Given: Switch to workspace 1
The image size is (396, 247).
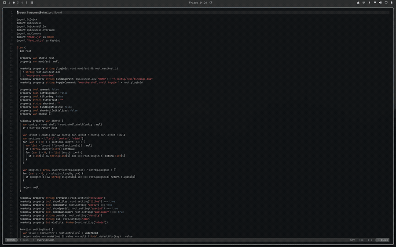Looking at the screenshot, I should tap(9, 3).
